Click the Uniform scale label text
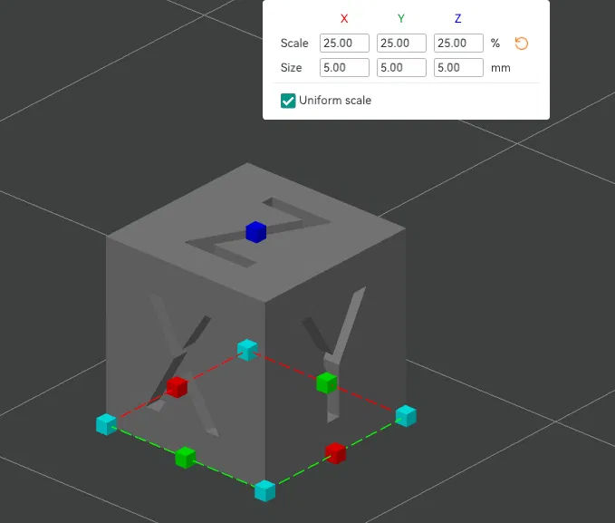Screen dimensions: 615x523 point(335,101)
